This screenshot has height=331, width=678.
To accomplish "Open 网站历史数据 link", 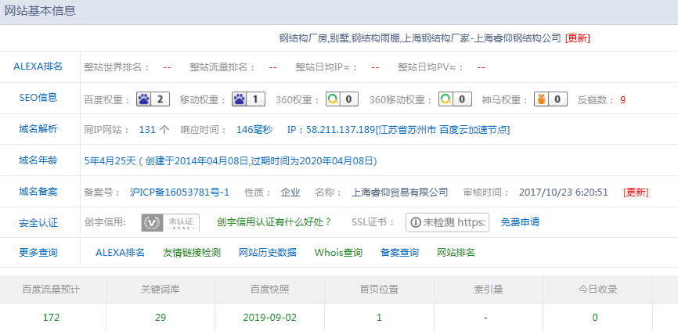I will 268,252.
